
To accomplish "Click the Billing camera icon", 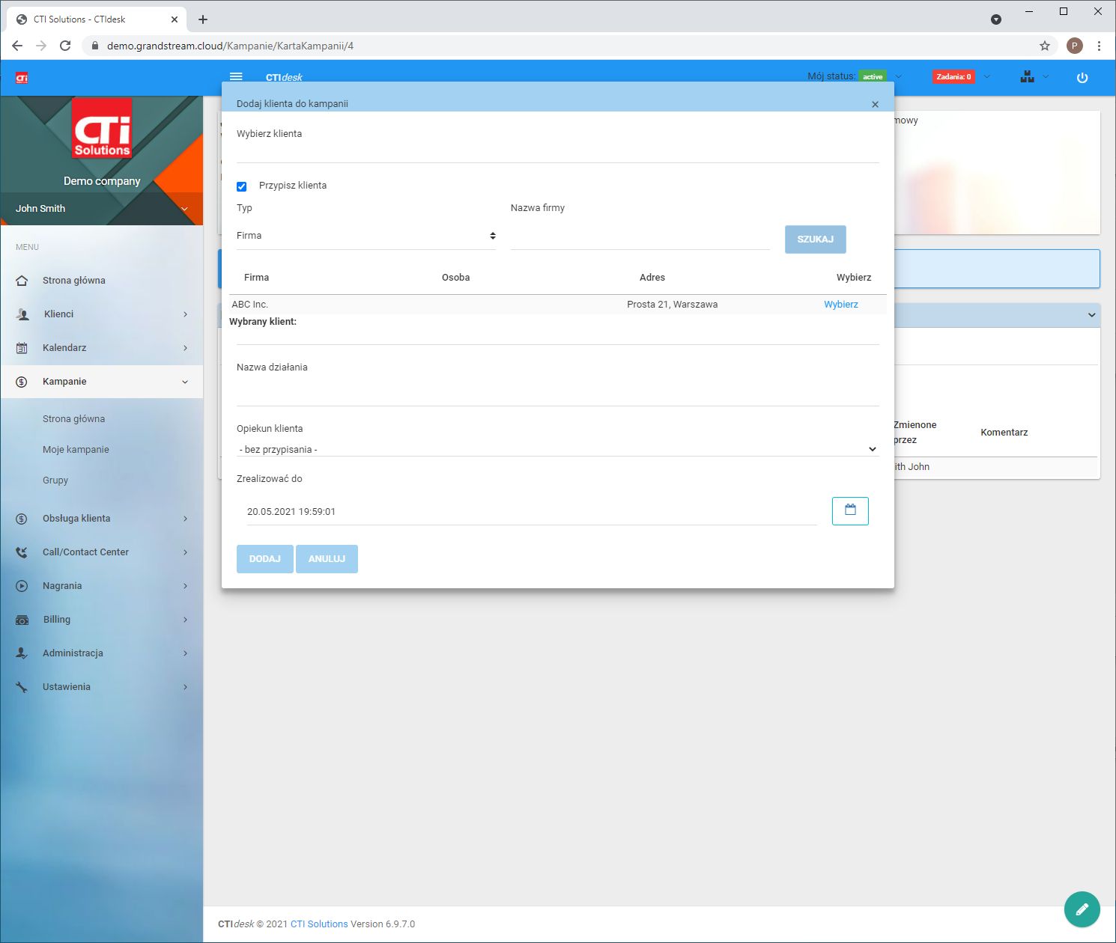I will tap(22, 620).
